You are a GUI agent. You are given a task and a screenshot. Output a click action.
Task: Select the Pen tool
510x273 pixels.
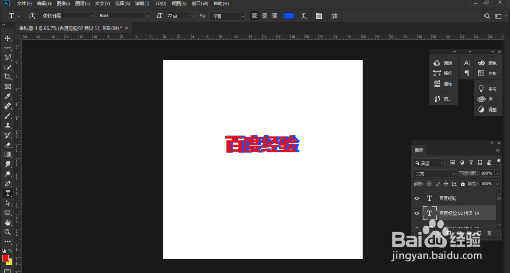tap(8, 184)
